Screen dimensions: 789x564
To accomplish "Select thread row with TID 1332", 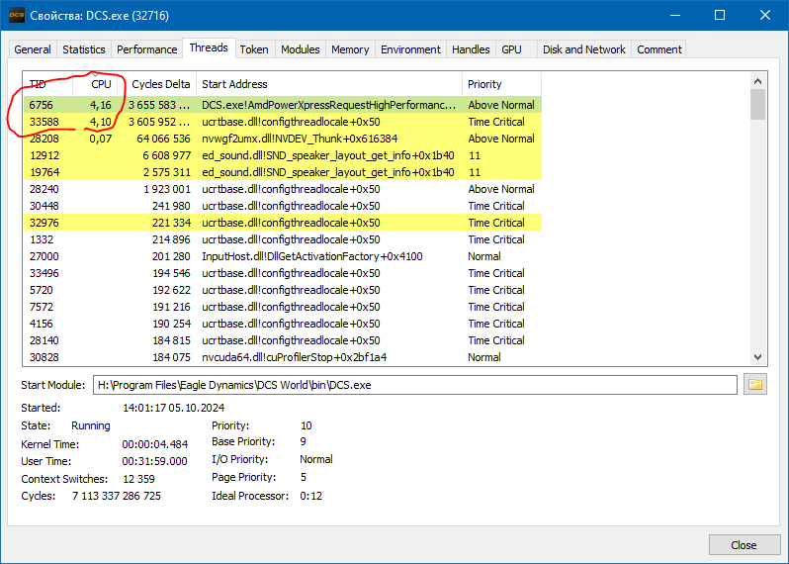I will (x=283, y=239).
